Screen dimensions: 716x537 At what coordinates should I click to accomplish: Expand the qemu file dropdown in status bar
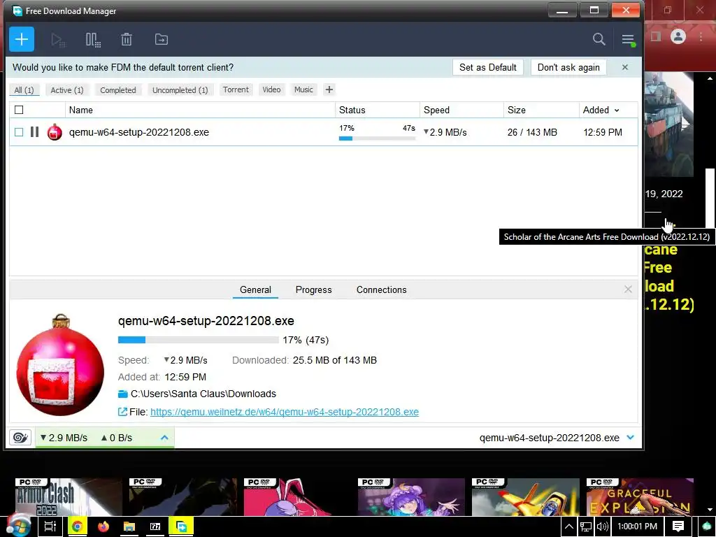click(x=631, y=438)
